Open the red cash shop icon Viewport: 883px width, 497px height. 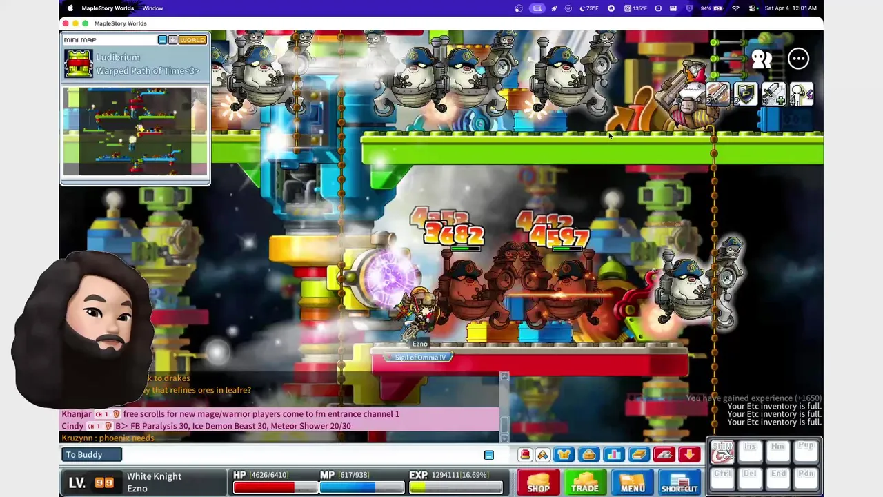[525, 454]
